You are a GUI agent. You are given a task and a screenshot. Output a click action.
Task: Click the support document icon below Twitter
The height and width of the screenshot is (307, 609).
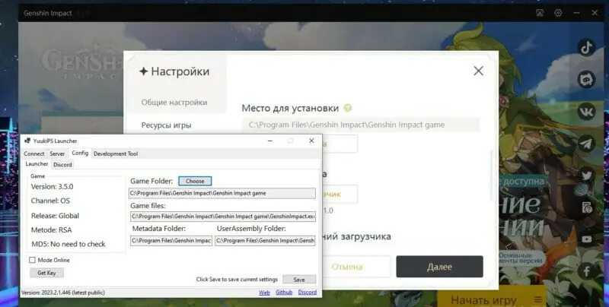coord(586,207)
